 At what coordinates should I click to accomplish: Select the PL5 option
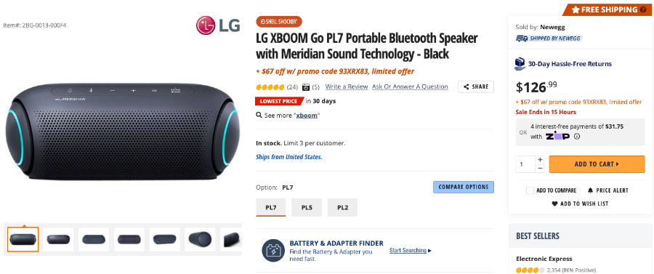pyautogui.click(x=307, y=207)
